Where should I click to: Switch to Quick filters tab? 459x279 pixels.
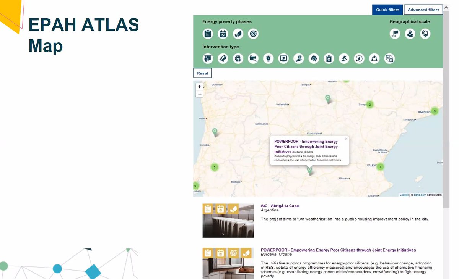tap(387, 10)
